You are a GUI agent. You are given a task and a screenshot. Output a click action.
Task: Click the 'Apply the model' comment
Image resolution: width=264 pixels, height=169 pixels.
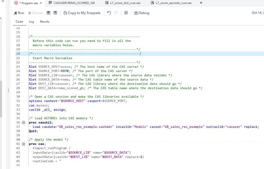tap(49, 140)
